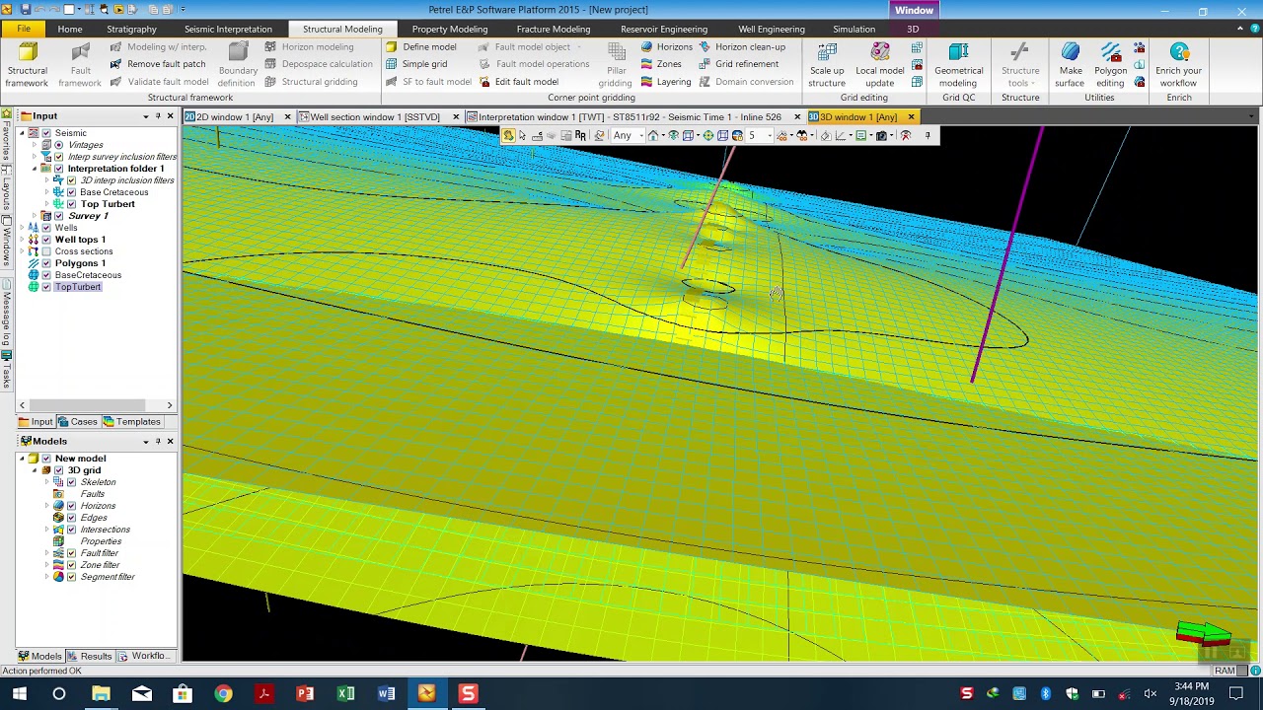Open Local model update

point(879,64)
